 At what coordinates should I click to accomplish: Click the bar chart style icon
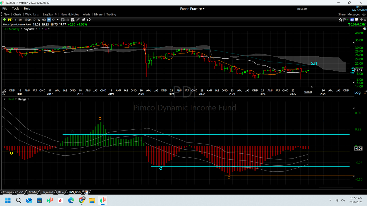tap(67, 20)
